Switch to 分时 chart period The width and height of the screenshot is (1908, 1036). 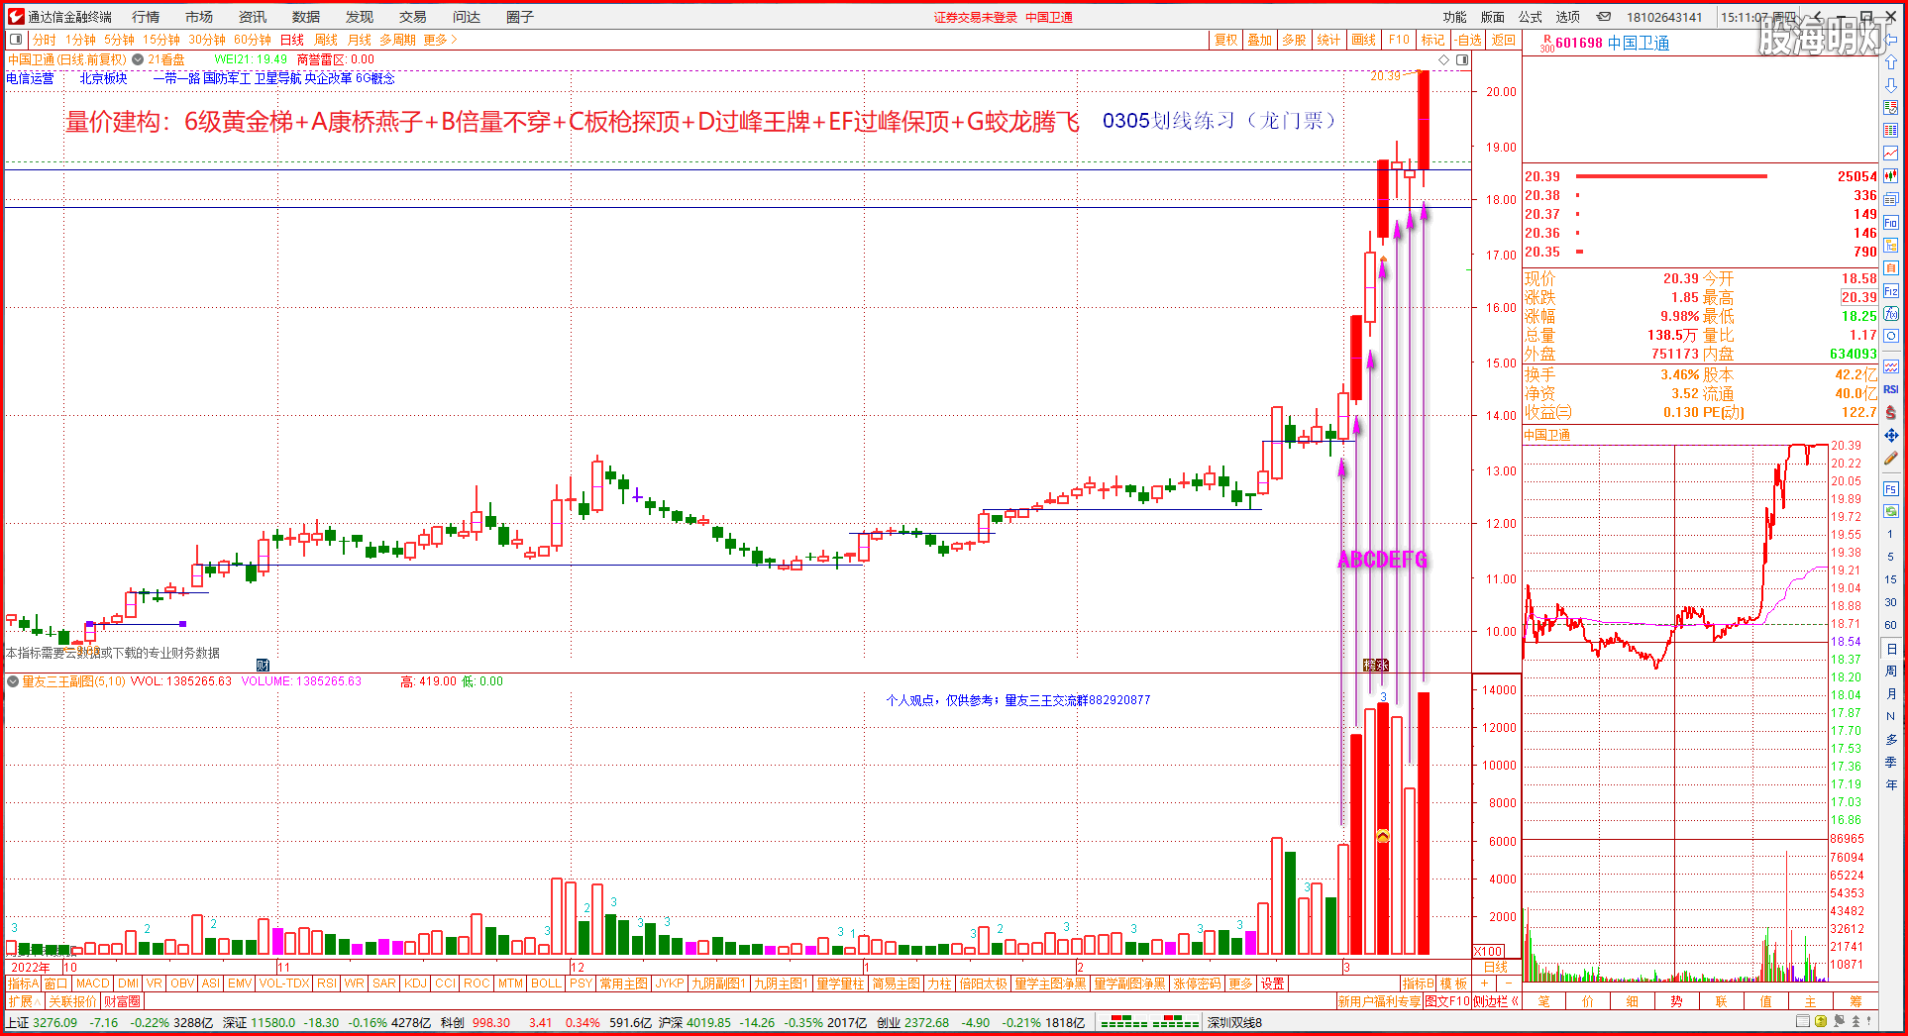point(45,40)
